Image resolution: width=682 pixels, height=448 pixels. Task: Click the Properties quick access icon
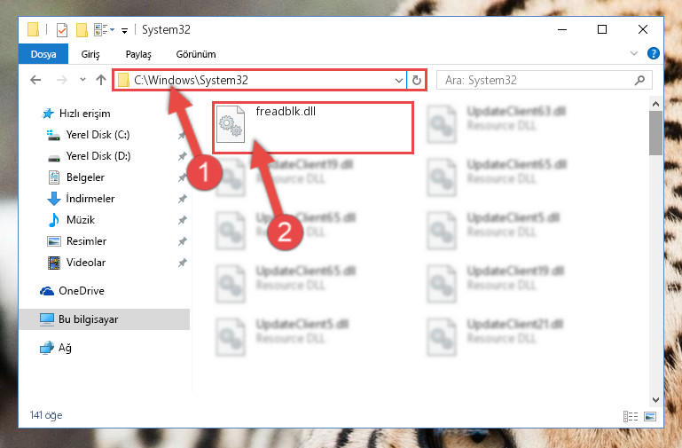point(62,29)
